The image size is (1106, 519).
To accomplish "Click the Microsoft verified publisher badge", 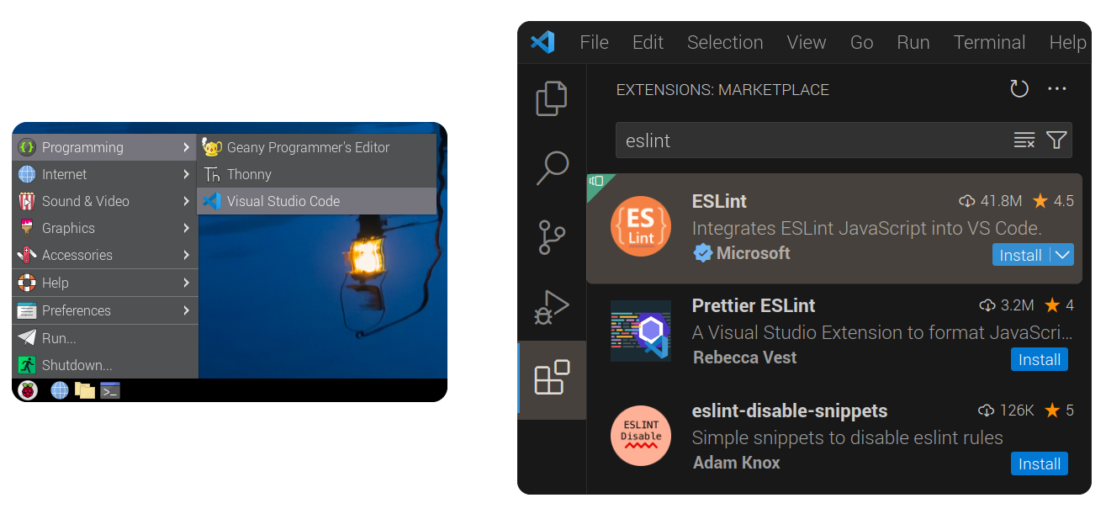I will [702, 253].
